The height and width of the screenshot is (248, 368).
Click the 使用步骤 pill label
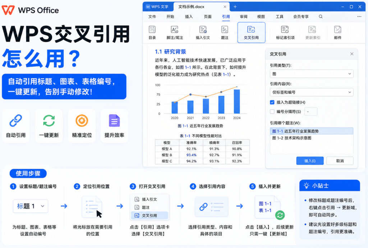point(28,173)
